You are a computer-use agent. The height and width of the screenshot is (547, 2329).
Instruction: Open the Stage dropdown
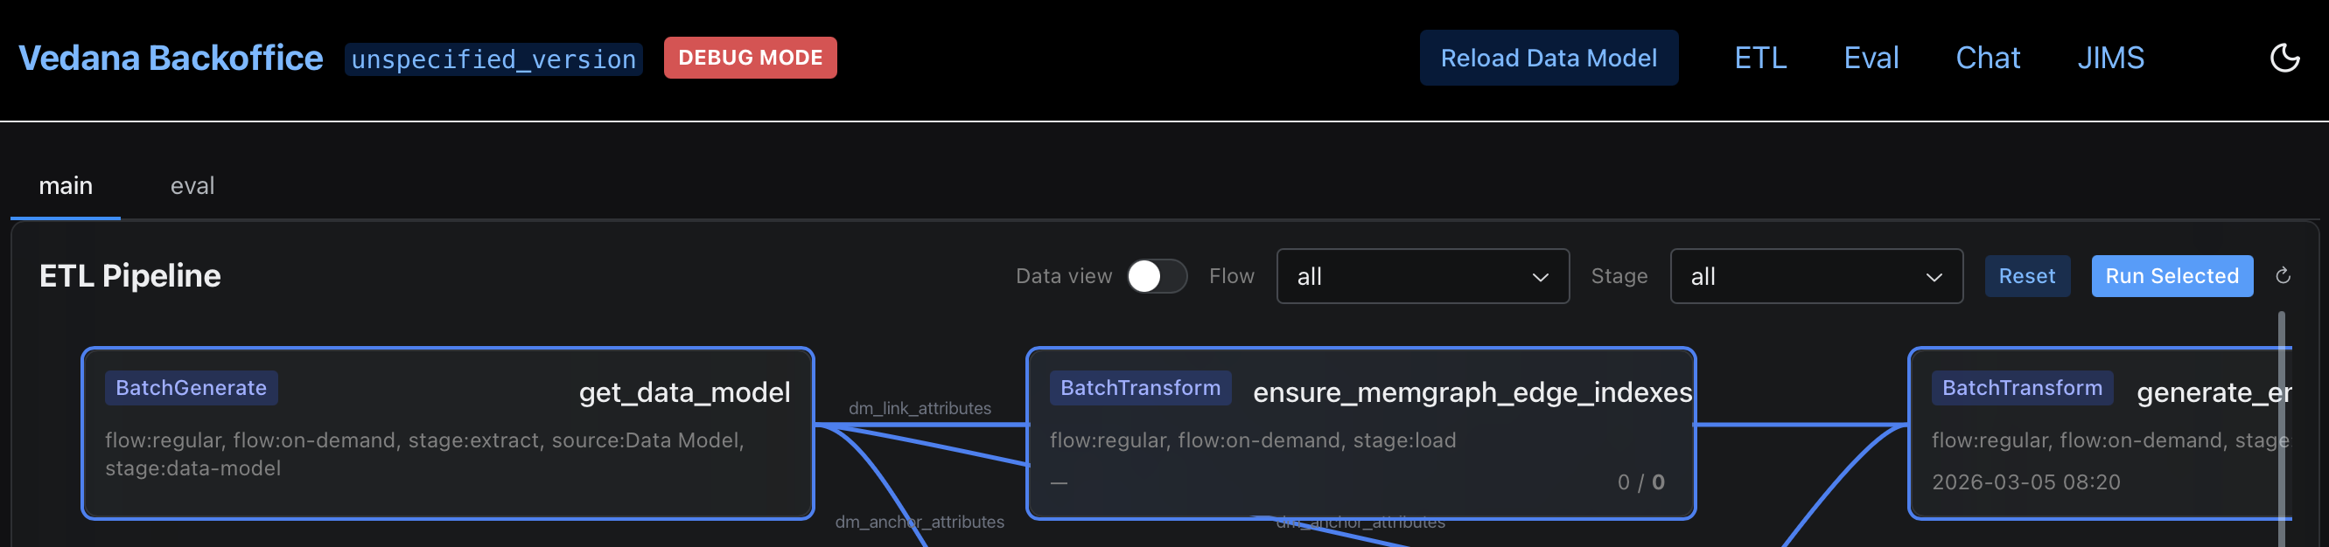(1815, 276)
